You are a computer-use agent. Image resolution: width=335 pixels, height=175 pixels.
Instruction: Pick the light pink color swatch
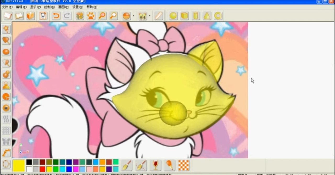(89, 169)
